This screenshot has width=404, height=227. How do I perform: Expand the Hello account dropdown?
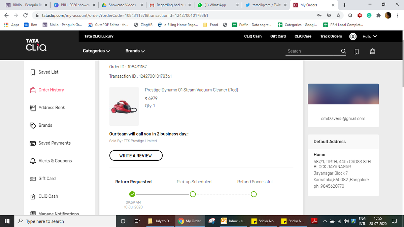(x=370, y=36)
